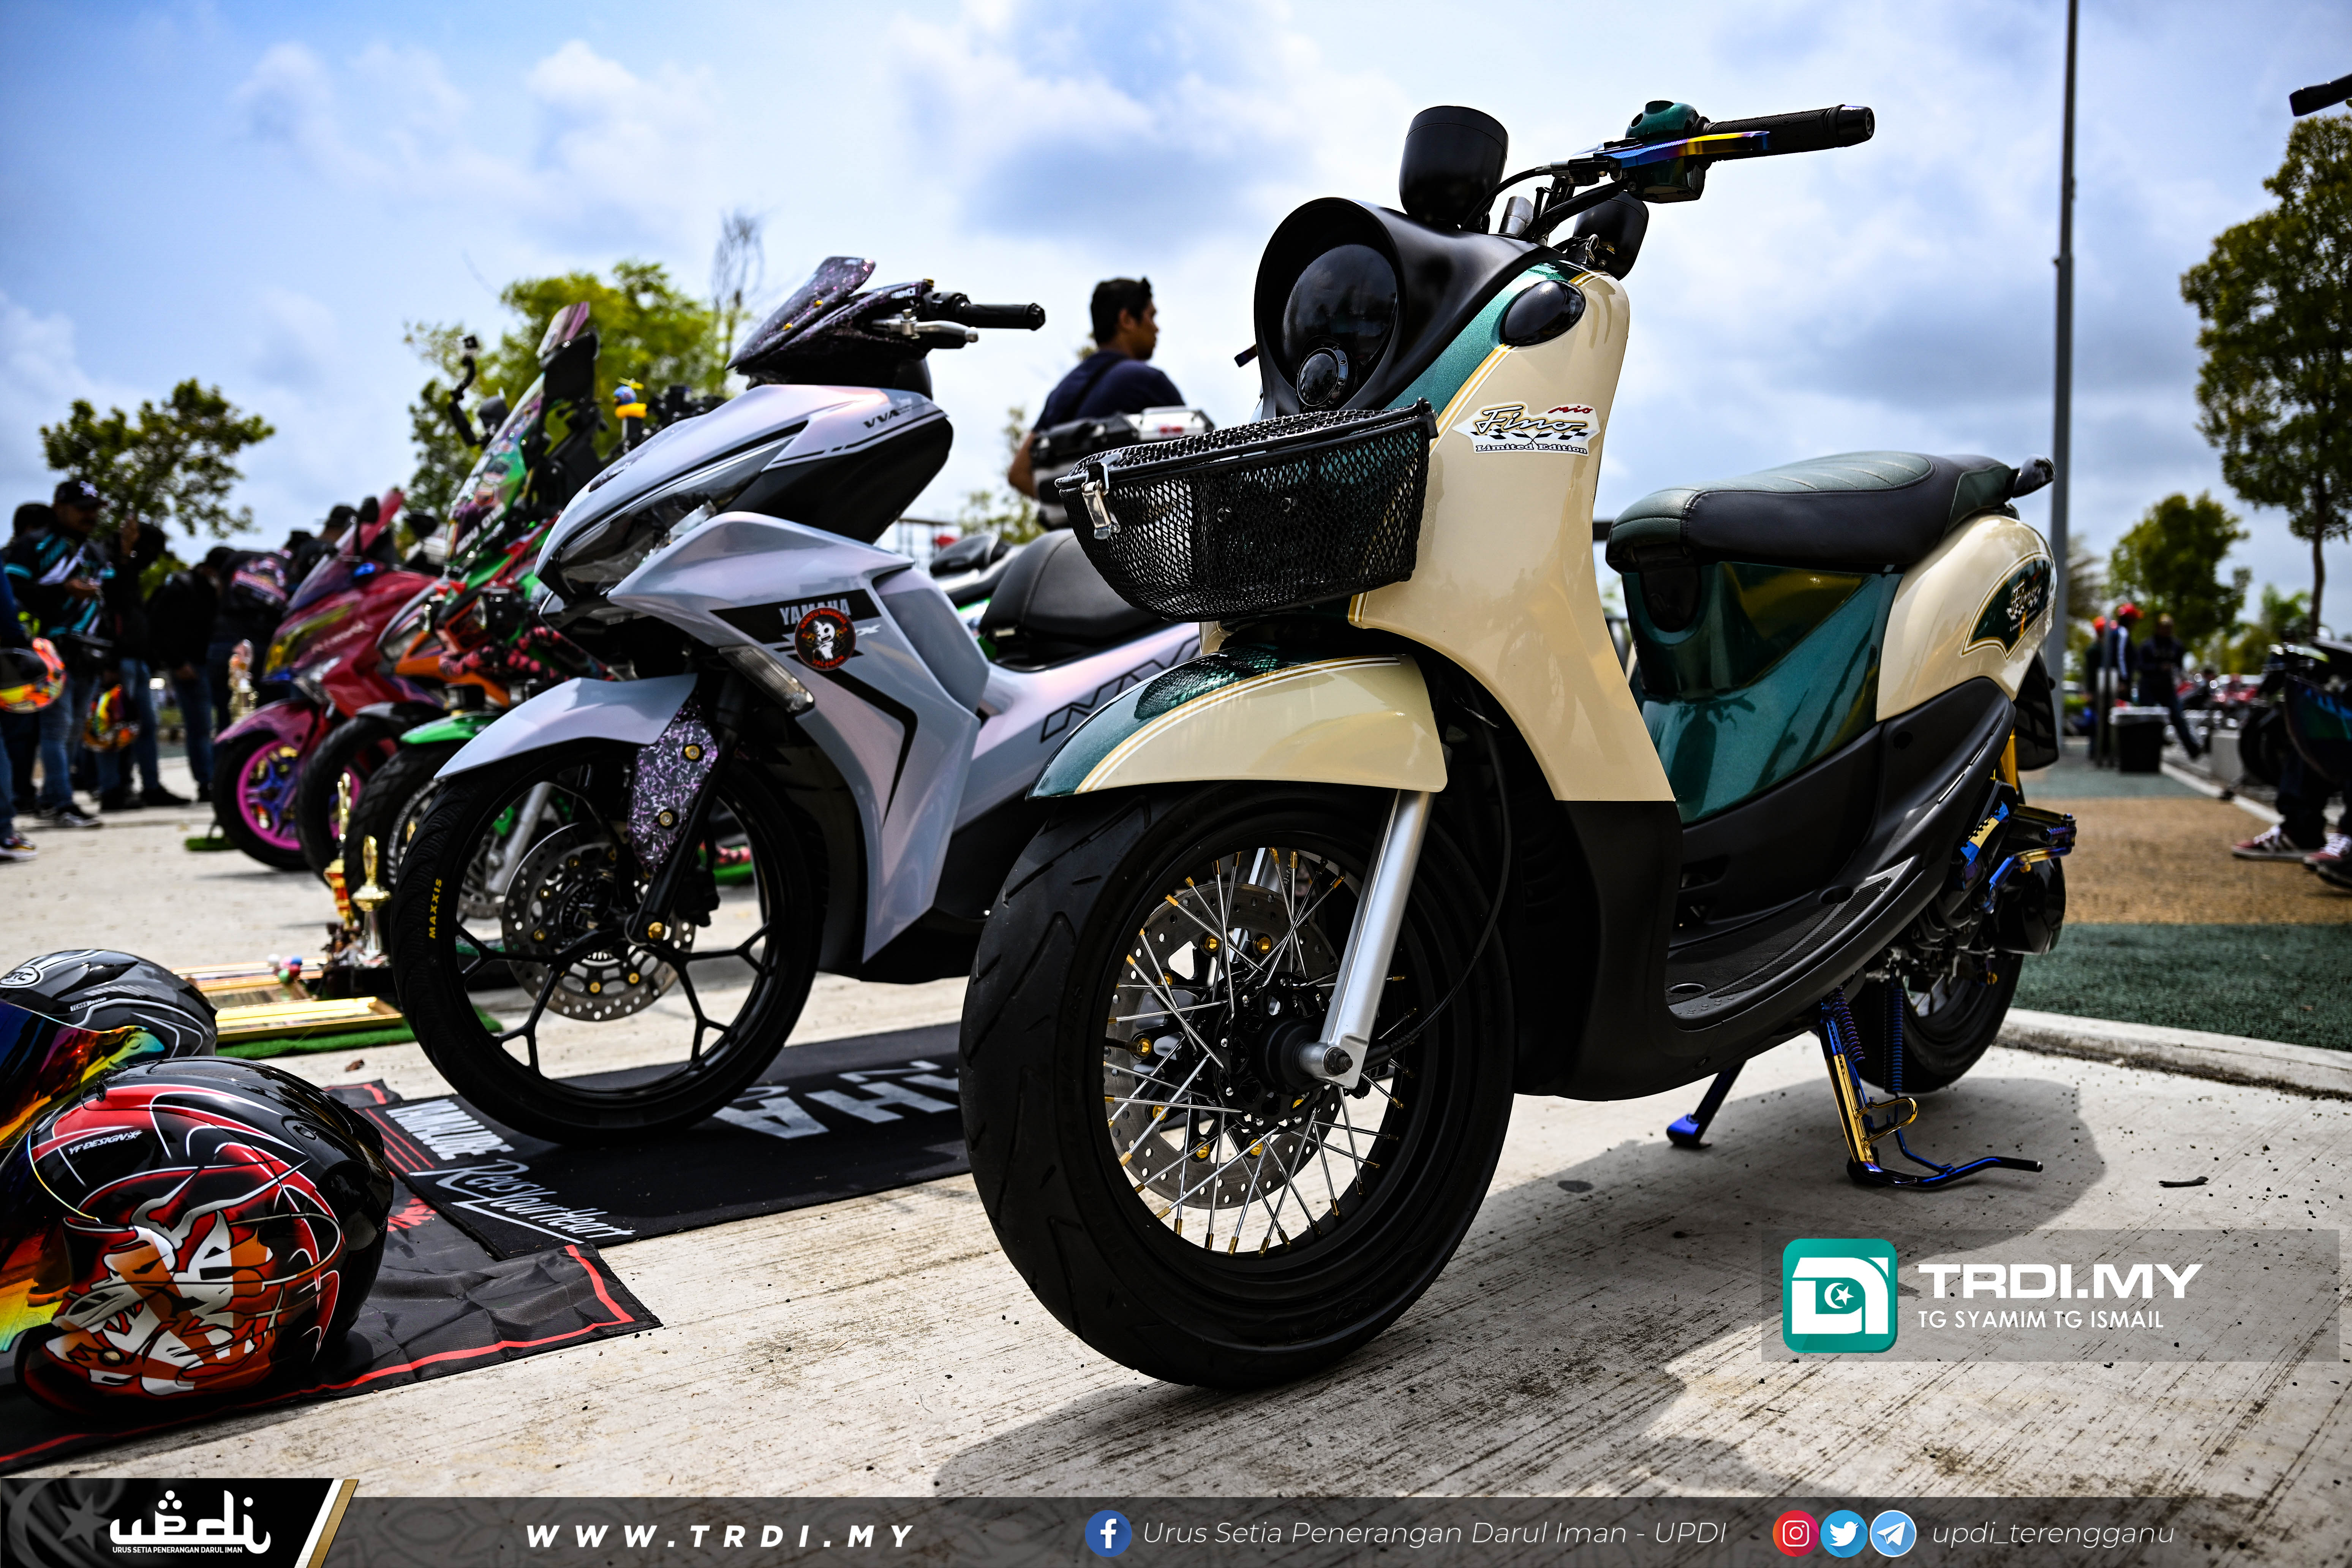This screenshot has width=2352, height=1568.
Task: Click the Facebook icon in footer banner
Action: click(x=1108, y=1533)
